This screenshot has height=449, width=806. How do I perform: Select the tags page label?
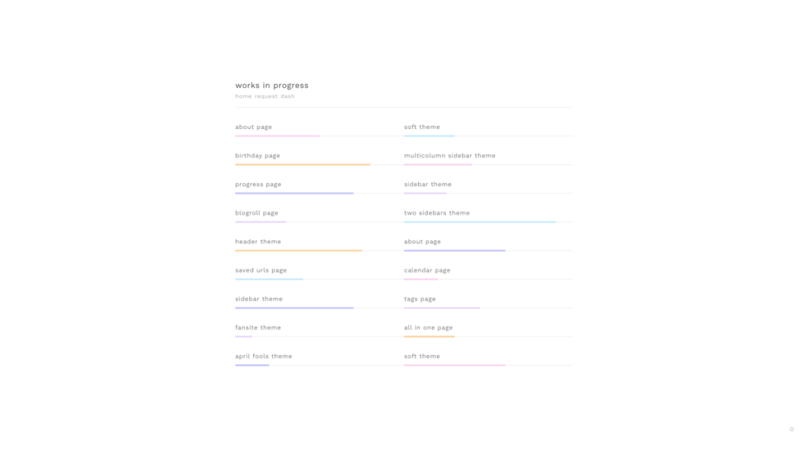tap(420, 299)
